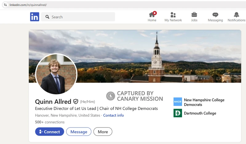Click the Executive Director headline text
246x144 pixels.
(96, 108)
